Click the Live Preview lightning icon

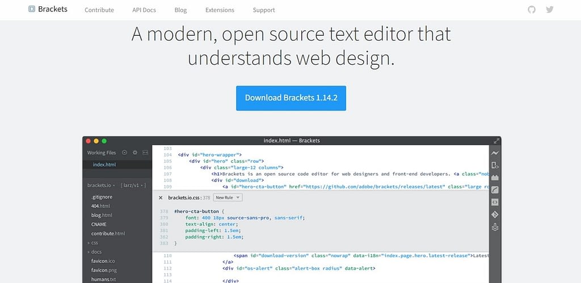495,153
